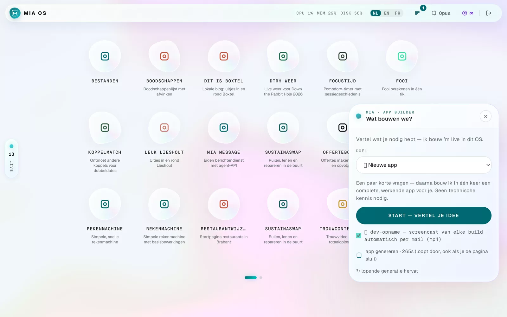Open the Bestanden app icon
The image size is (507, 317).
point(105,56)
